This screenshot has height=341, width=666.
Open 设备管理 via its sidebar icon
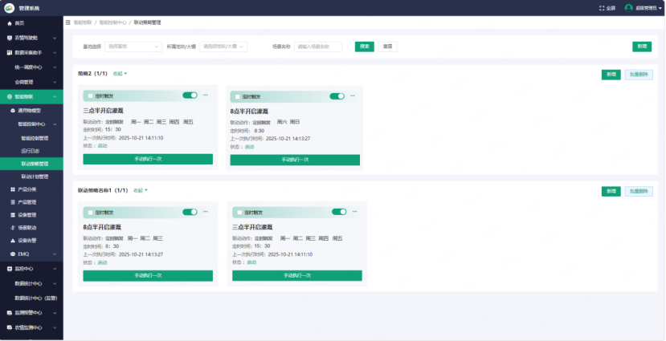point(13,215)
